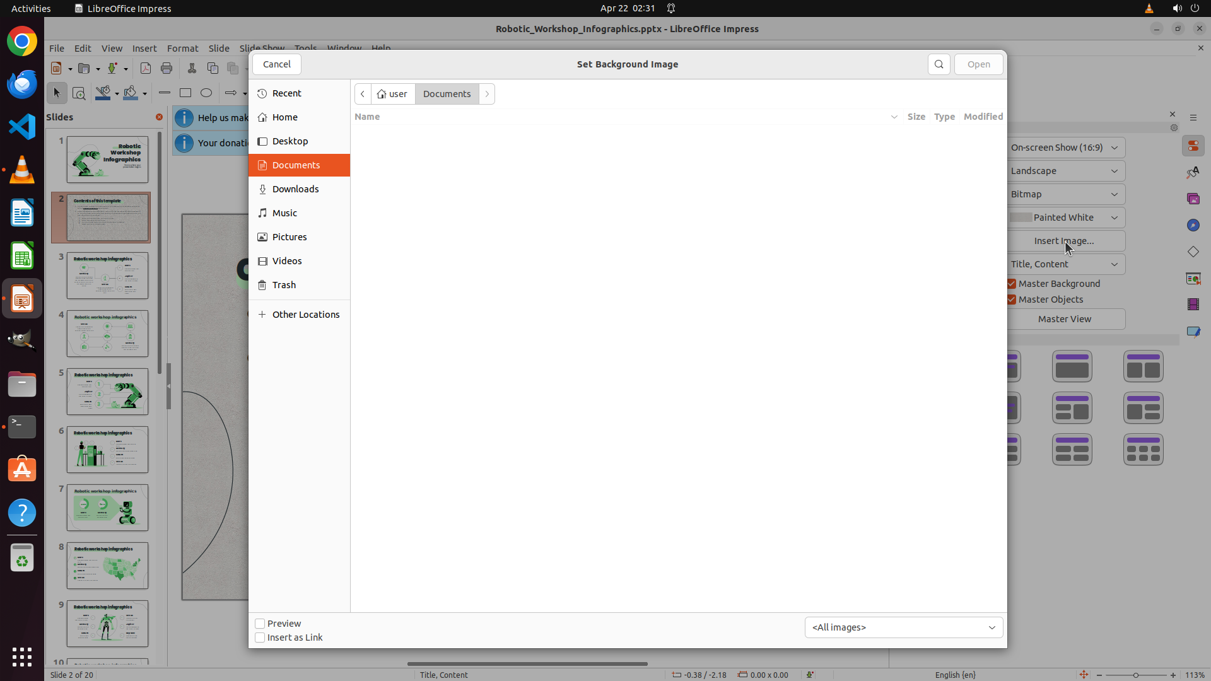The image size is (1211, 681).
Task: Expand the Painted White bitmap dropdown
Action: 1065,218
